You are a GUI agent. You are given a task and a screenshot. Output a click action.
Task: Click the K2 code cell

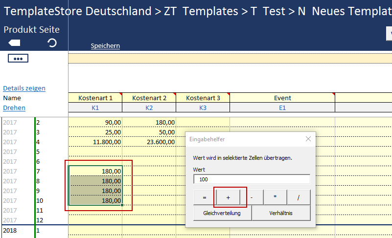pyautogui.click(x=149, y=108)
